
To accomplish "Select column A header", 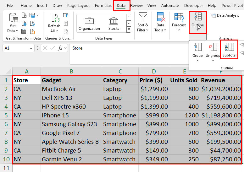I will (x=27, y=72).
